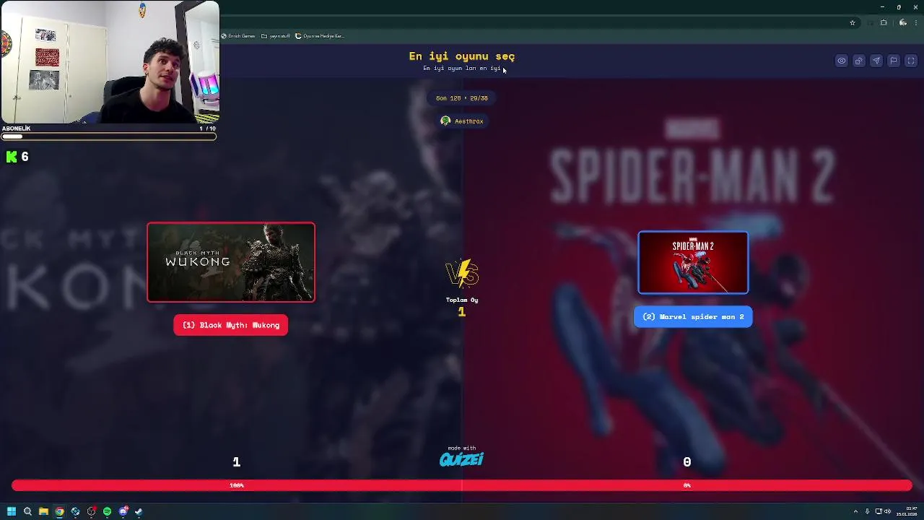Screen dimensions: 924x520
Task: Click the Spider-Man vote count '0' above bar
Action: click(687, 461)
